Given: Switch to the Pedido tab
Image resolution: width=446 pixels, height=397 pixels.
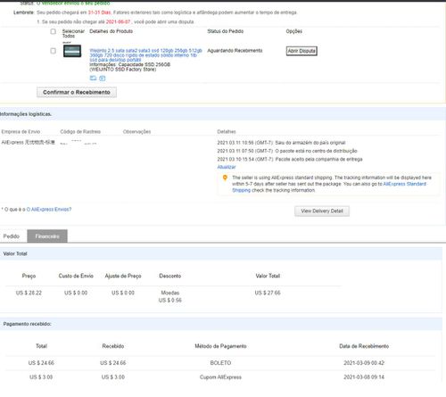Looking at the screenshot, I should (12, 236).
